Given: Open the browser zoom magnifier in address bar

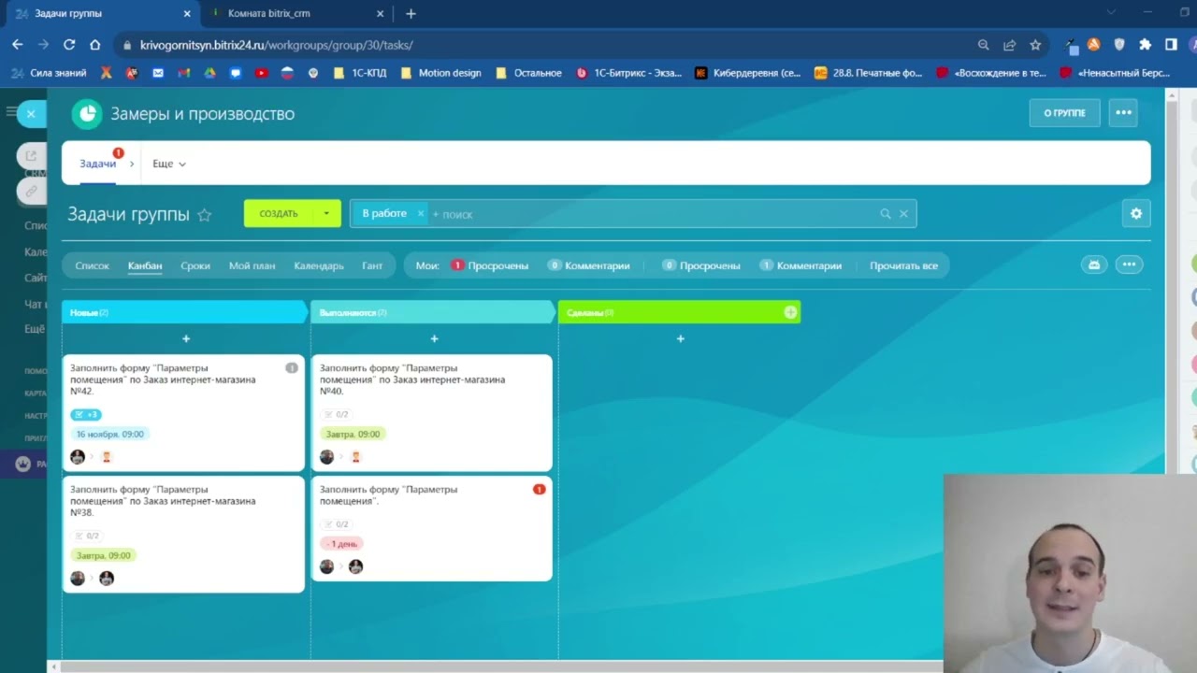Looking at the screenshot, I should (x=983, y=44).
